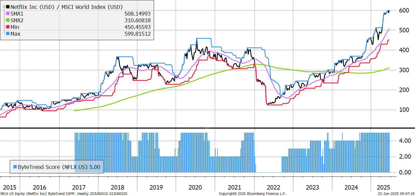Select the SMA1 legend label
Screen dimensions: 415x196
(x=17, y=14)
